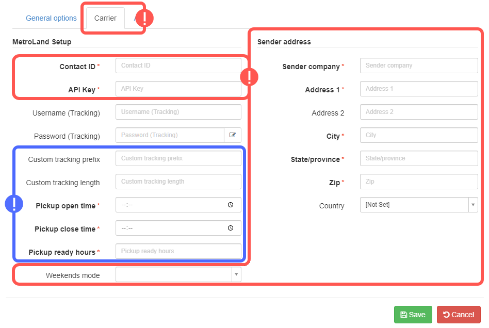The height and width of the screenshot is (328, 489).
Task: Click the Password (Tracking) input
Action: 170,135
